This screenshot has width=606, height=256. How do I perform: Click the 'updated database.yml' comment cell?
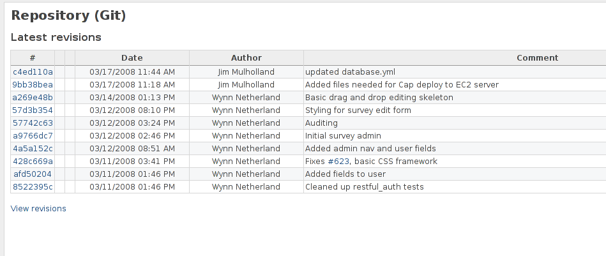click(455, 72)
